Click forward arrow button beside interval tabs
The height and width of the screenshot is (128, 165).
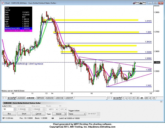(117, 98)
